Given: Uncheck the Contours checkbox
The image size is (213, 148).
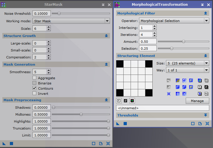Looking at the screenshot, I should [x=35, y=88].
